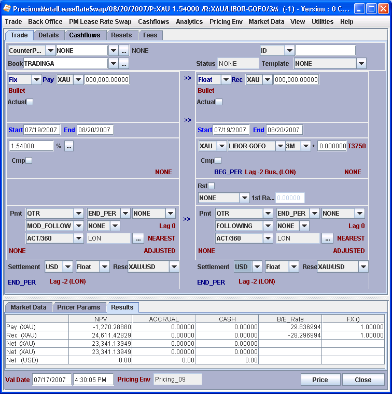Click pay leg Bullet label
This screenshot has width=392, height=394.
tap(17, 91)
